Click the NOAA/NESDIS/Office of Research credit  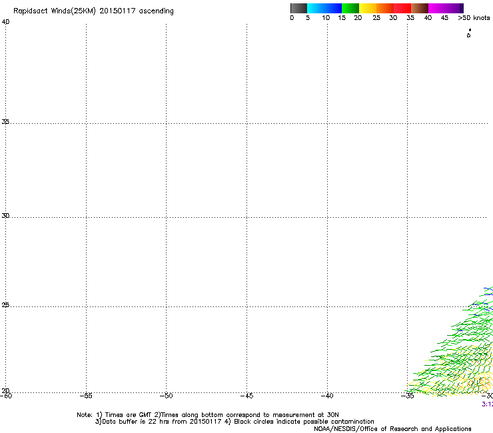point(392,429)
